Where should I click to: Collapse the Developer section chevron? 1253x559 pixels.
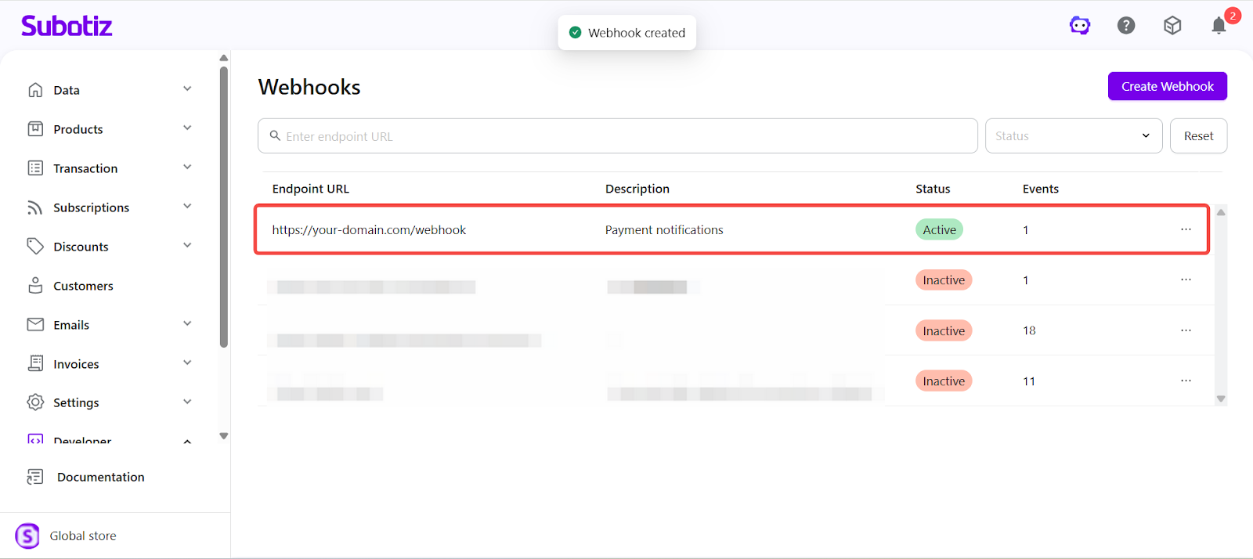coord(187,442)
